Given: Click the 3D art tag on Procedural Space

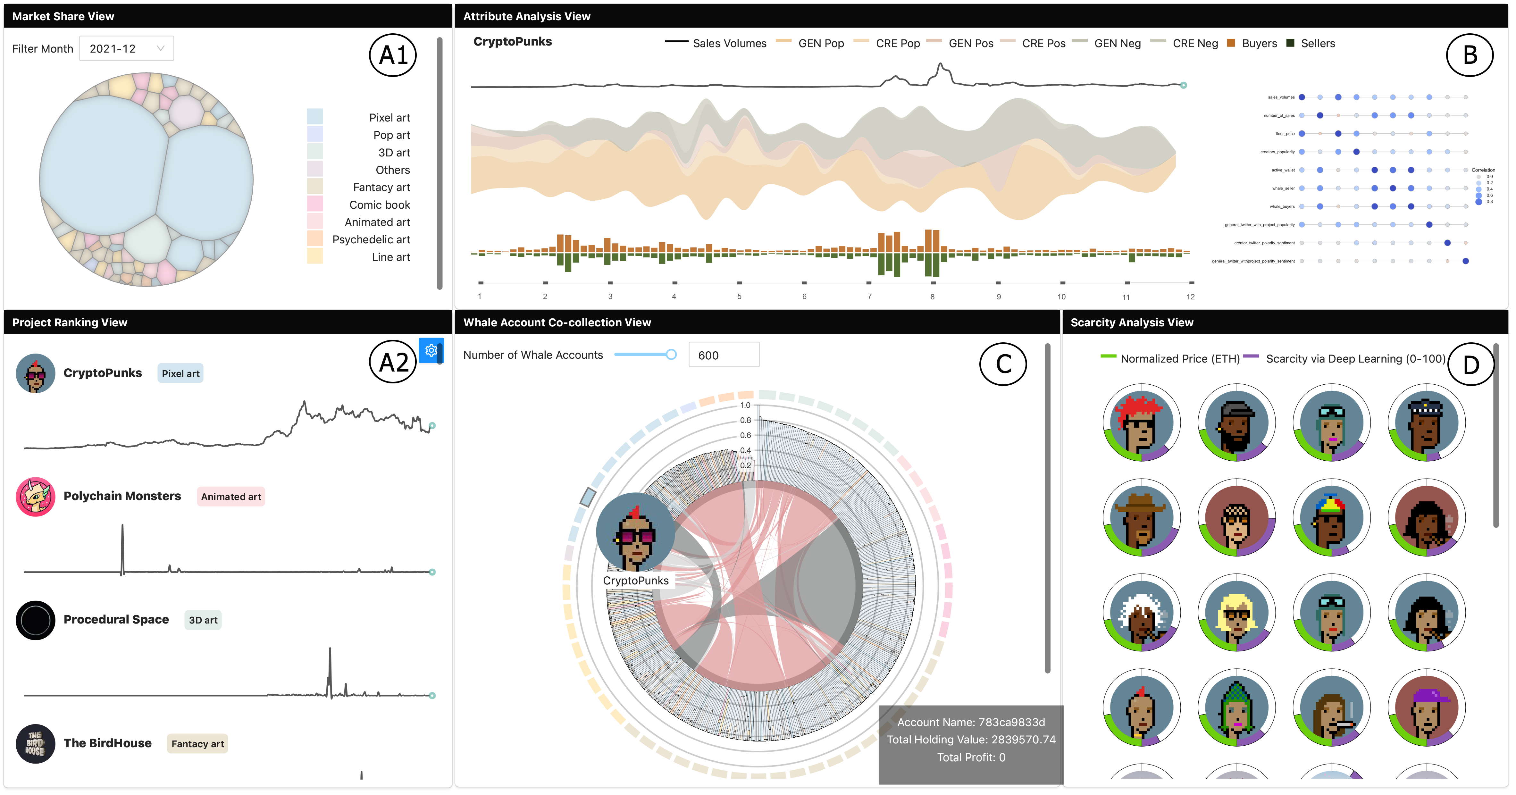Looking at the screenshot, I should coord(203,620).
